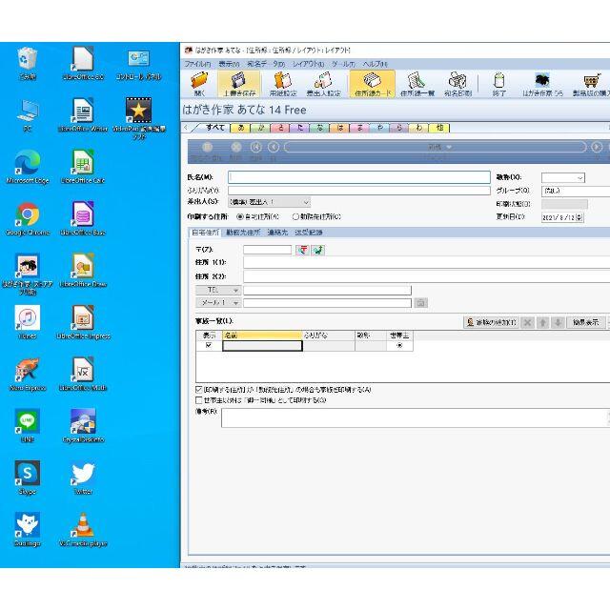Viewport: 610px width, 610px height.
Task: Open the グループ dropdown
Action: (576, 191)
